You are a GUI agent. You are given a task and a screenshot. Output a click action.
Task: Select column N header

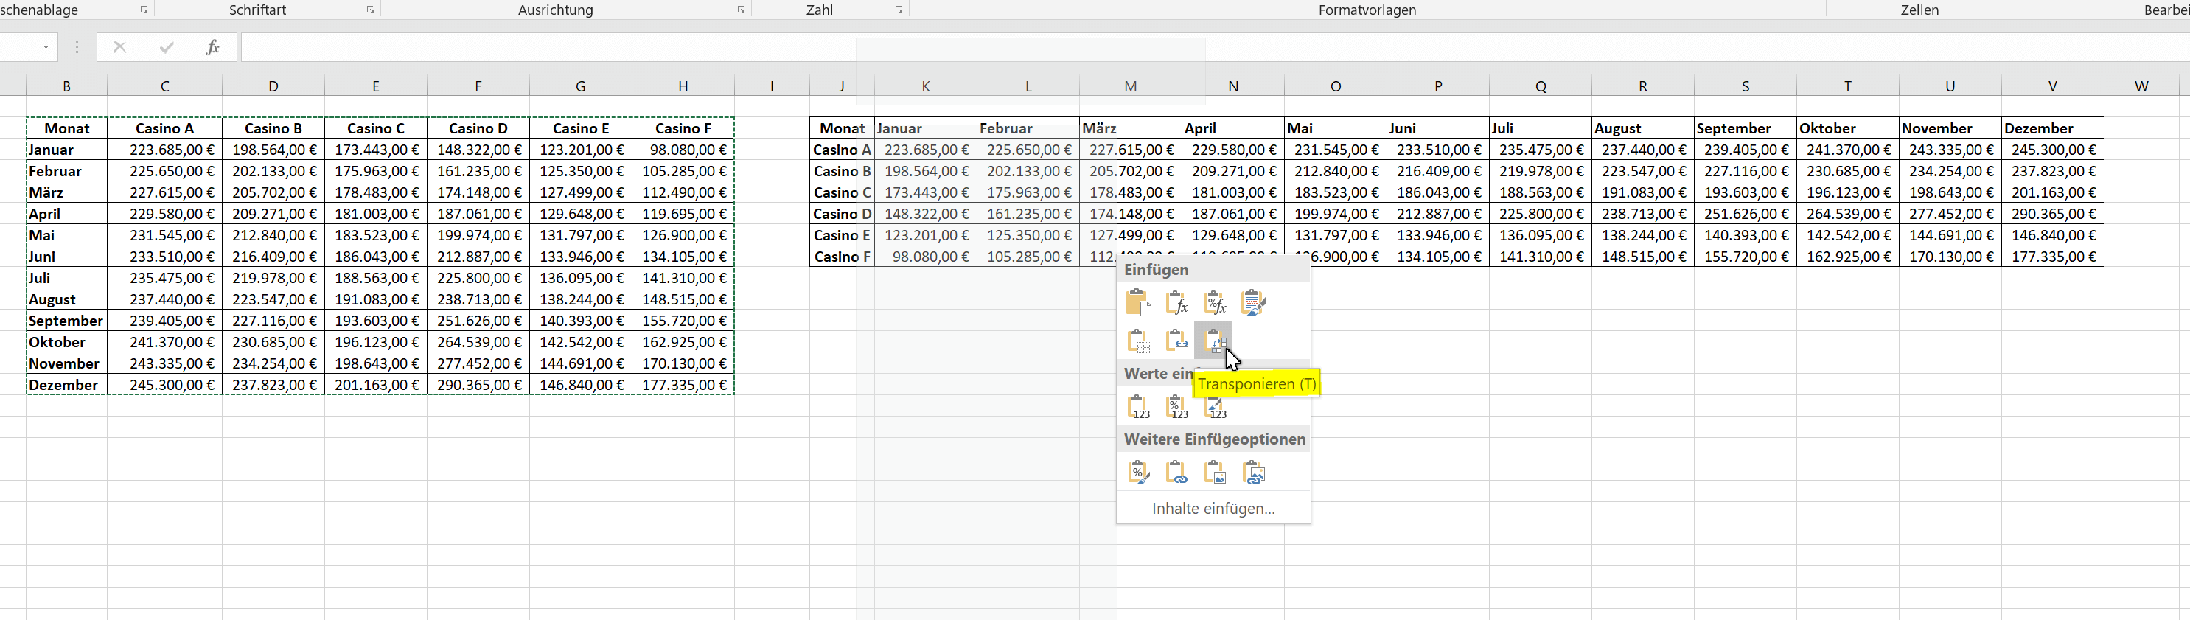pyautogui.click(x=1233, y=86)
